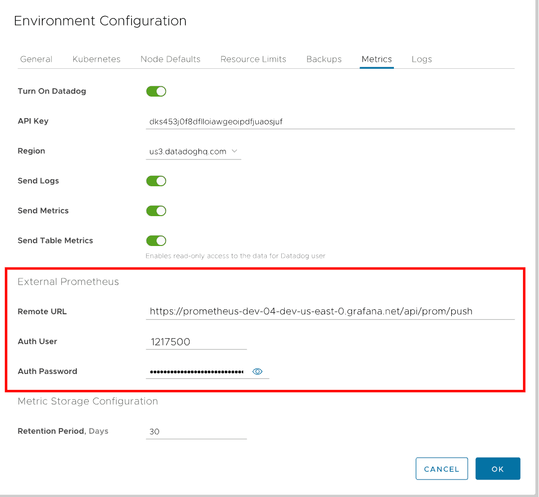Open the Backups tab

tap(324, 59)
